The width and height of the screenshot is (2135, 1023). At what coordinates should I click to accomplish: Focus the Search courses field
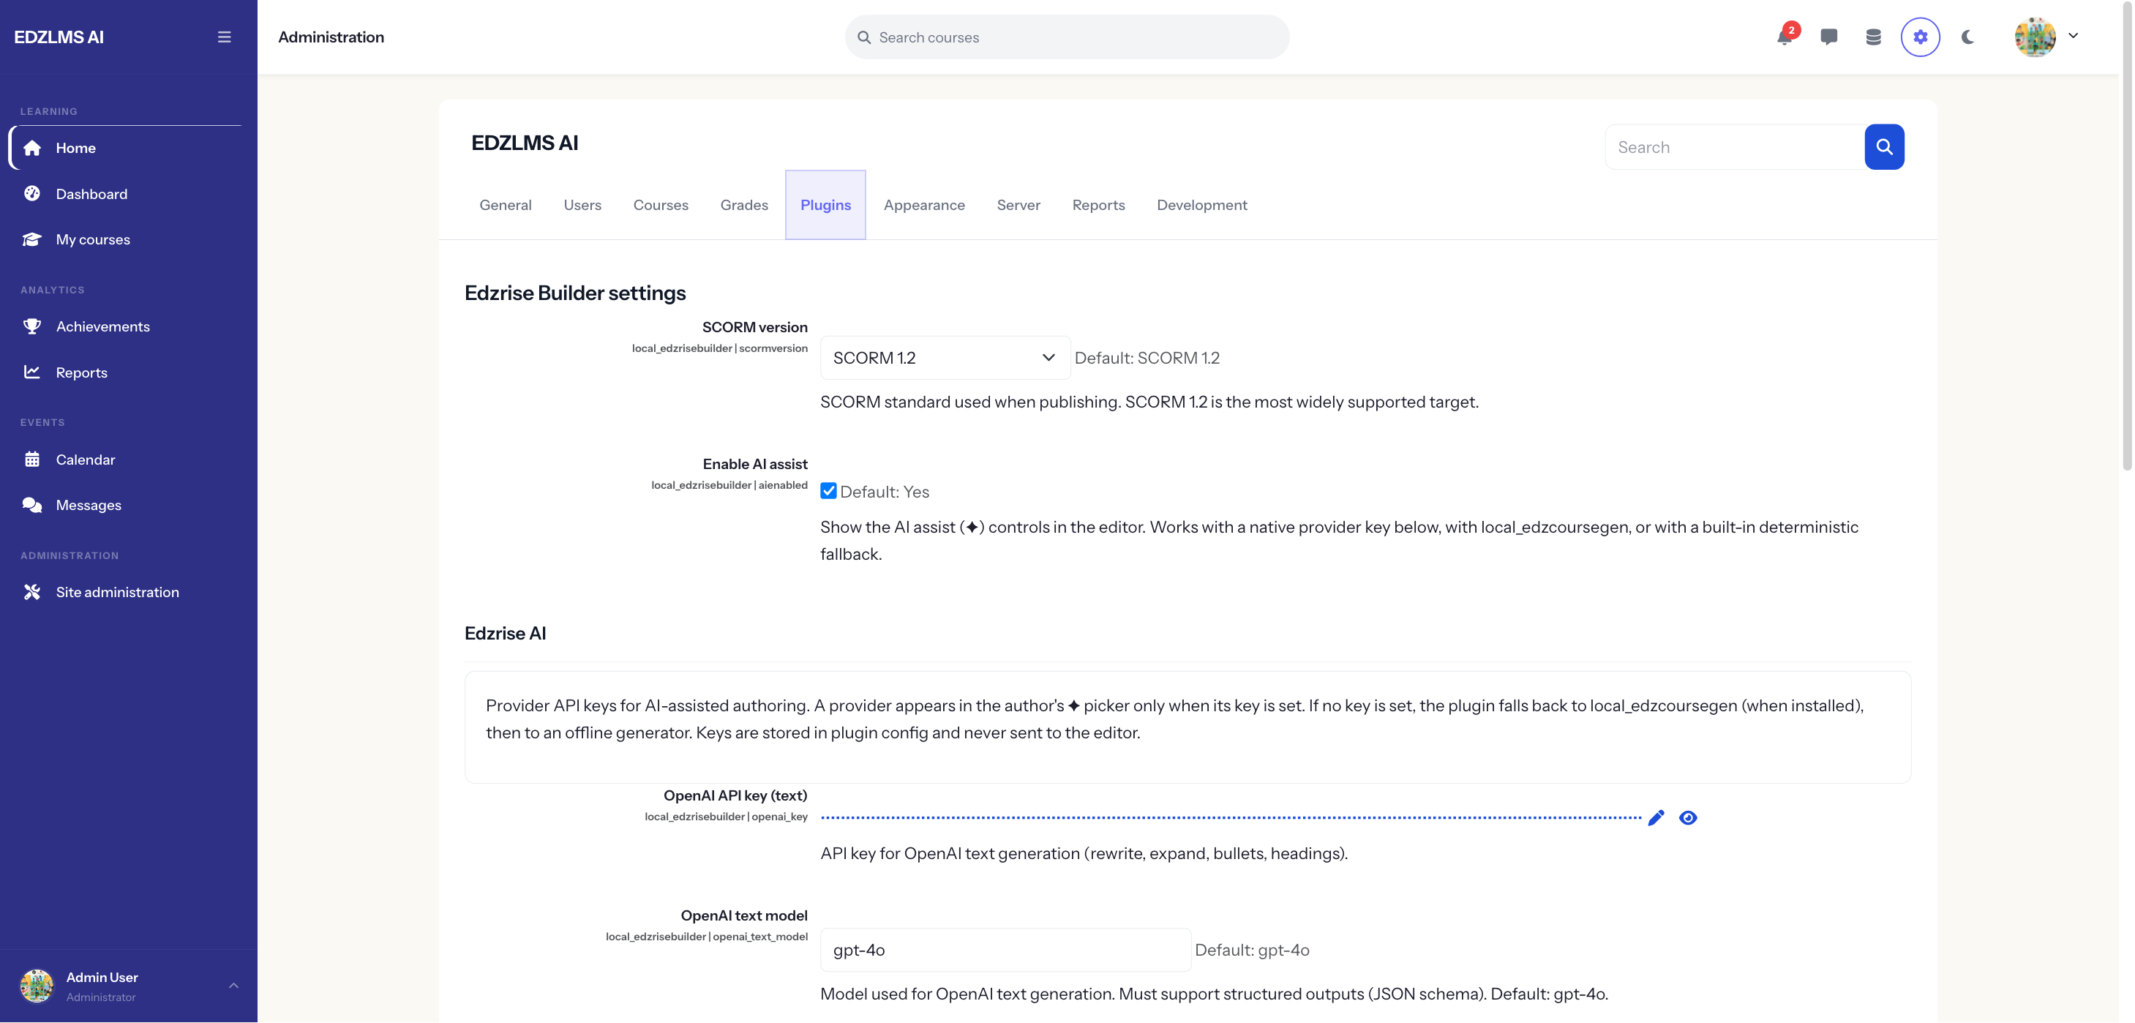pos(1067,37)
